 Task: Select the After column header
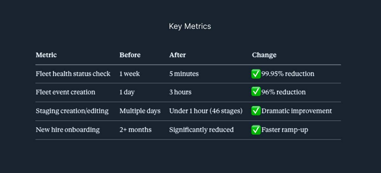pos(177,55)
